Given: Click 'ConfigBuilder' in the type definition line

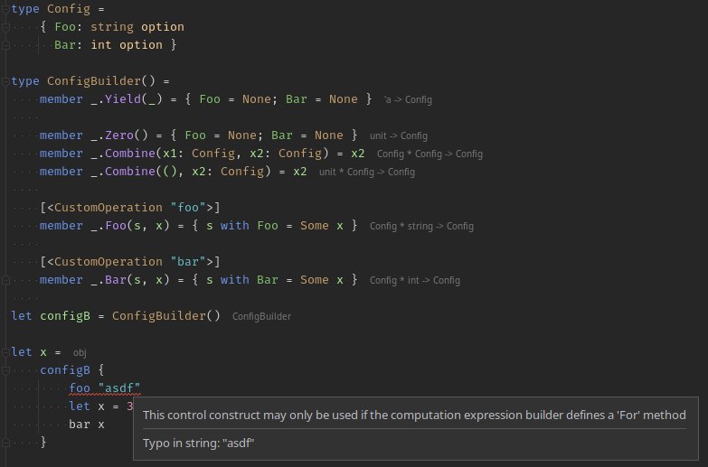Looking at the screenshot, I should tap(94, 81).
